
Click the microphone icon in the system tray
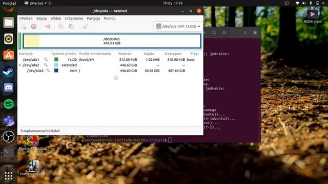point(311,3)
